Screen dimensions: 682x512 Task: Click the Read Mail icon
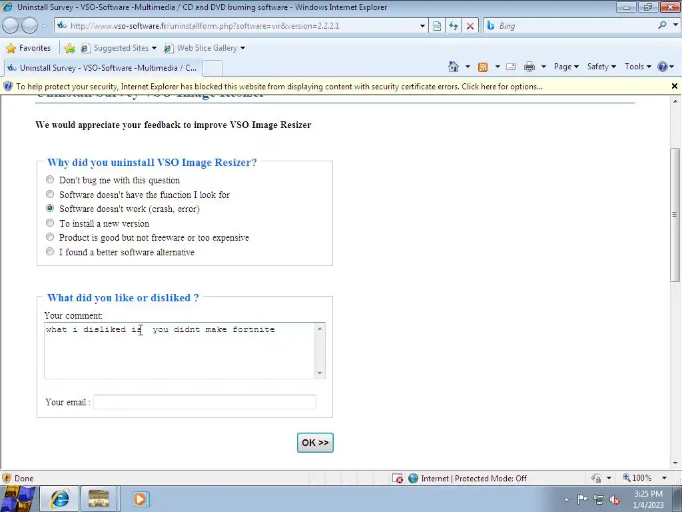[x=511, y=67]
